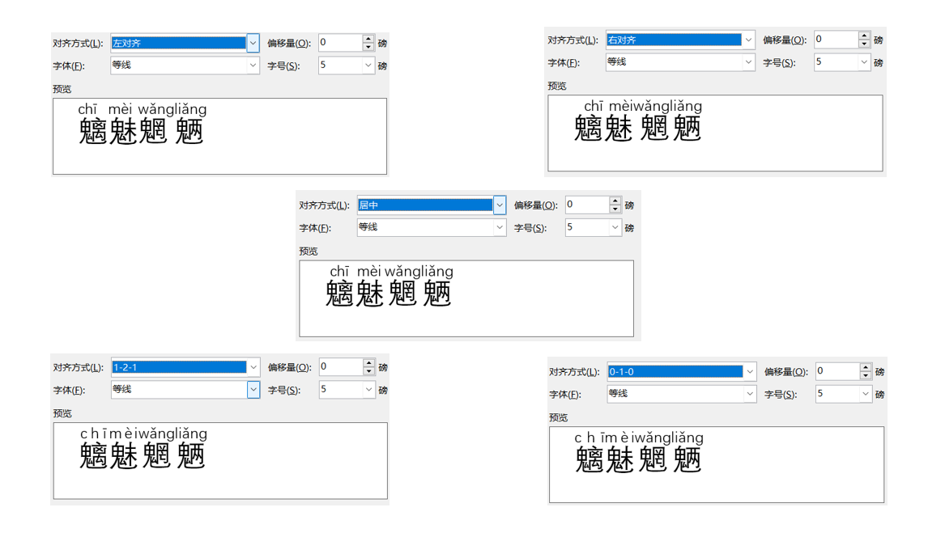Click the 偏移量 value field in 右对齐 panel
The width and height of the screenshot is (945, 537).
pyautogui.click(x=836, y=40)
